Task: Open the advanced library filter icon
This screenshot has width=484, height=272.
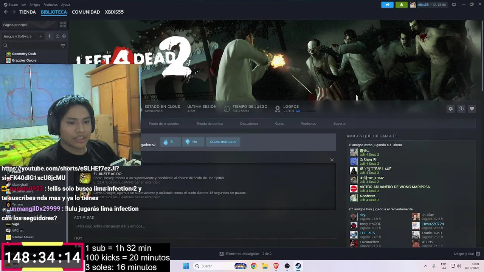Action: (63, 46)
